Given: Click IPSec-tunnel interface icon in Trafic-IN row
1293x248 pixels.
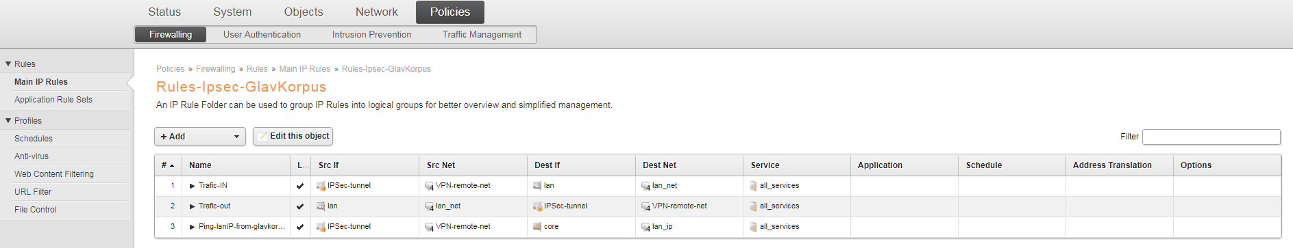Looking at the screenshot, I should tap(321, 186).
